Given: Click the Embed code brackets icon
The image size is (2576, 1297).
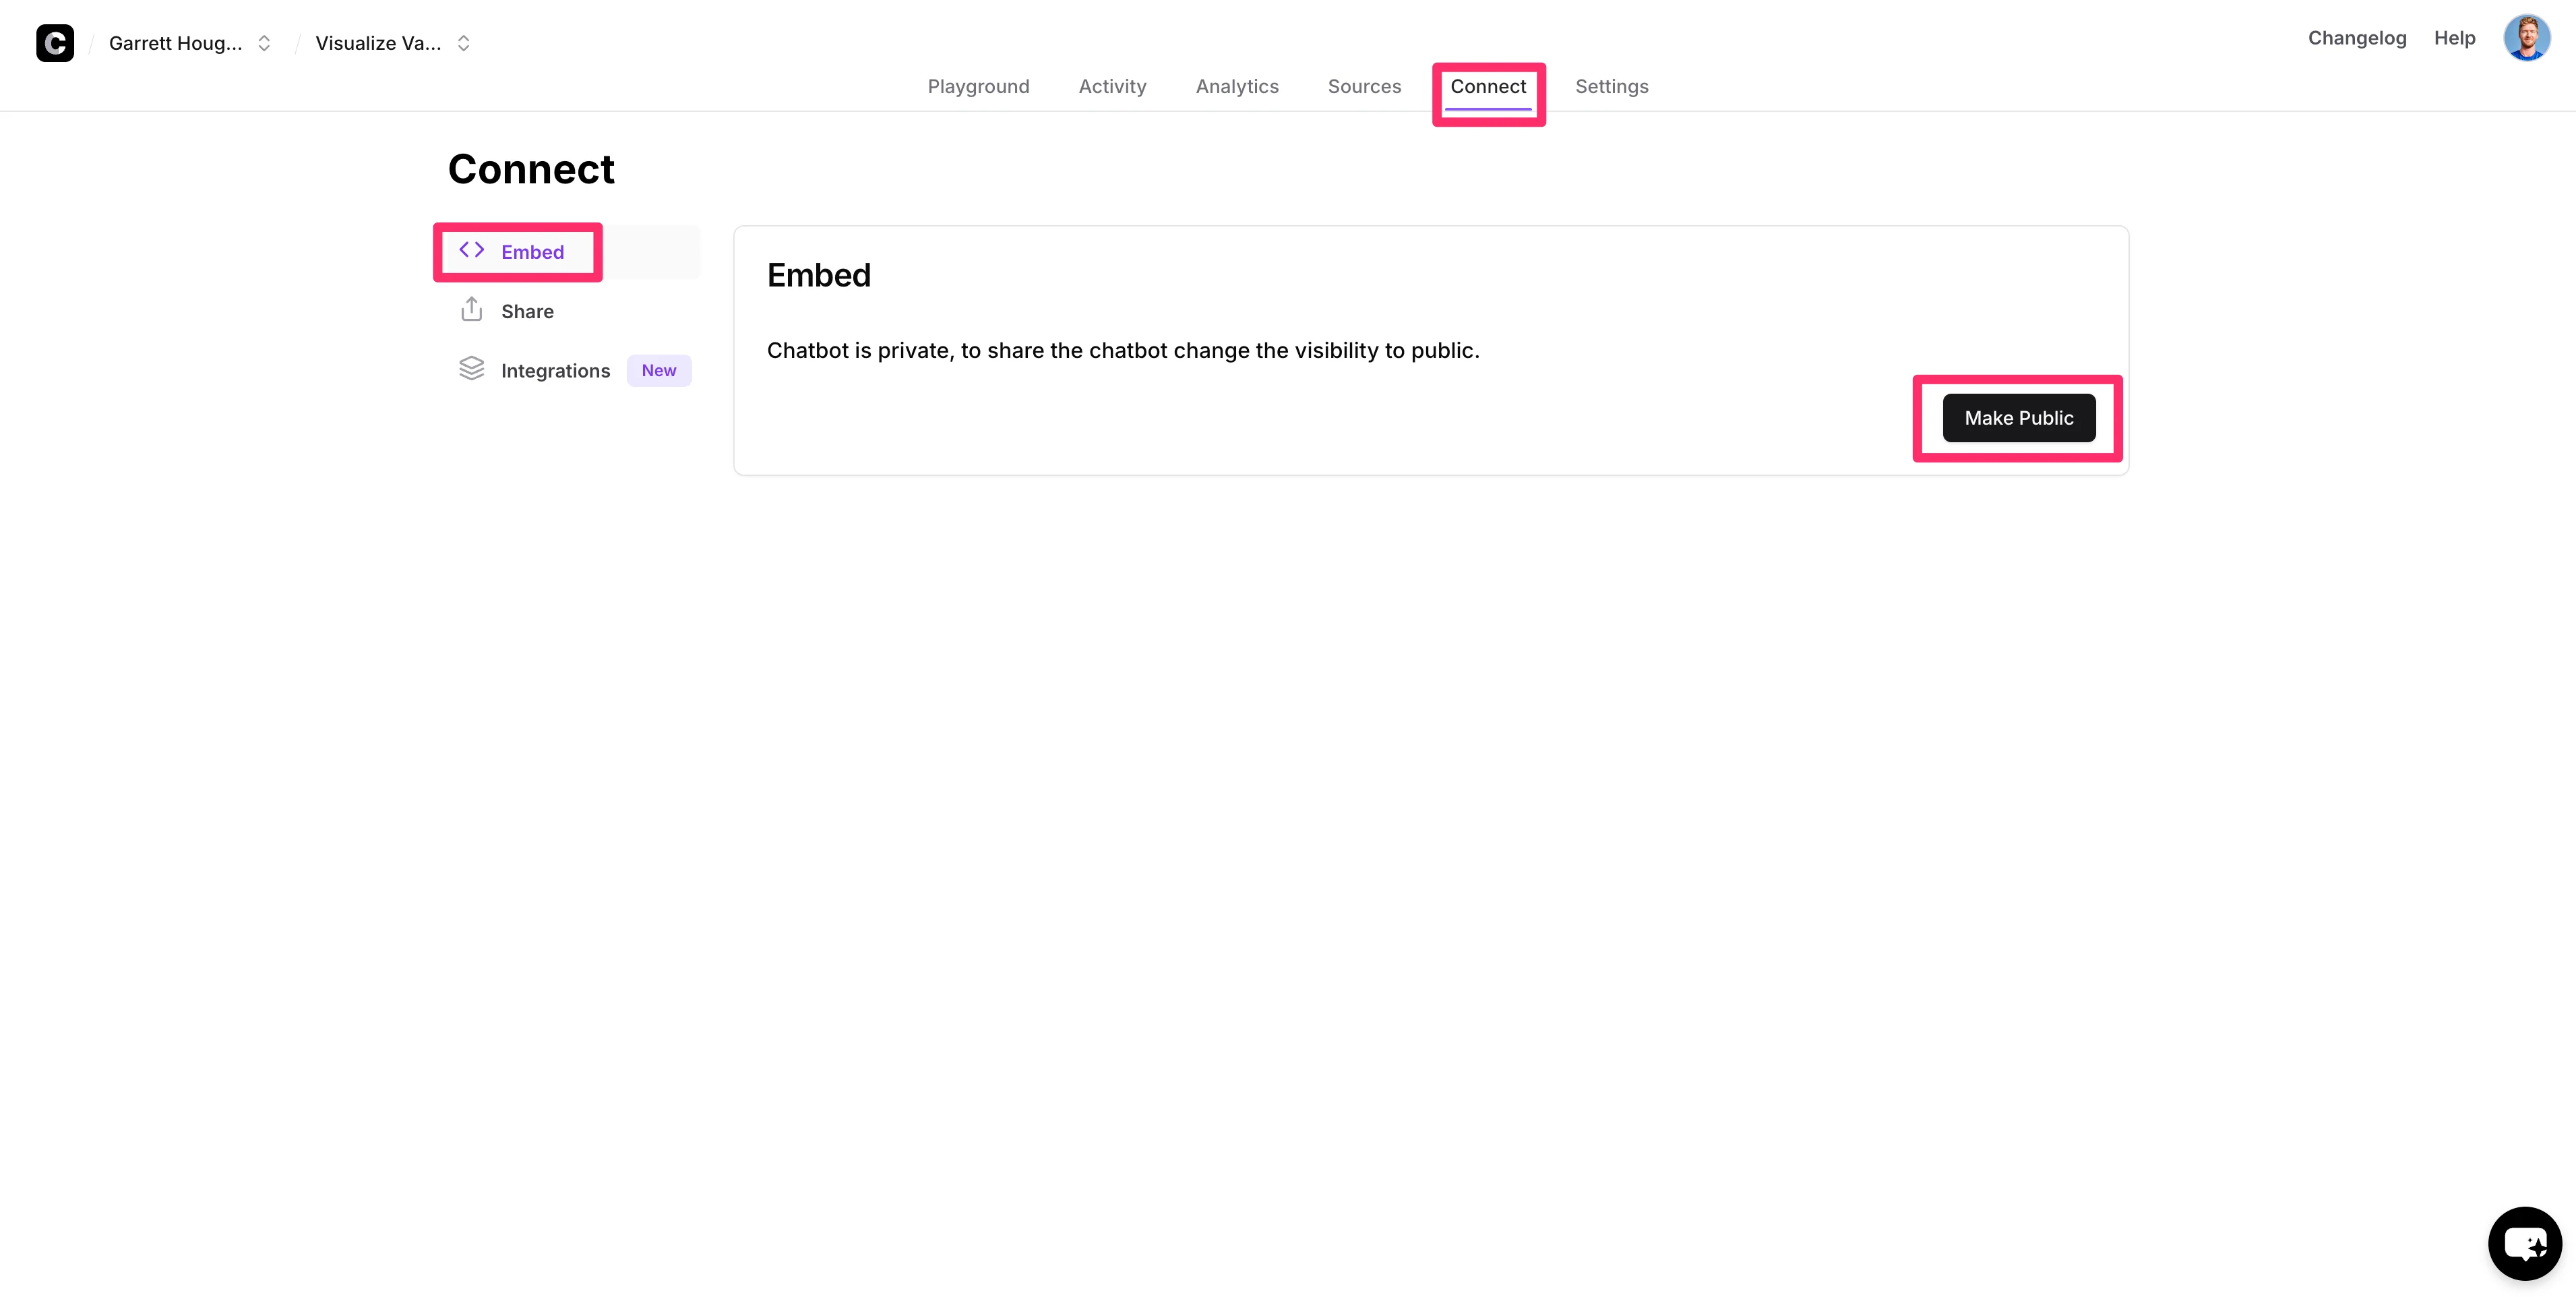Looking at the screenshot, I should 471,250.
